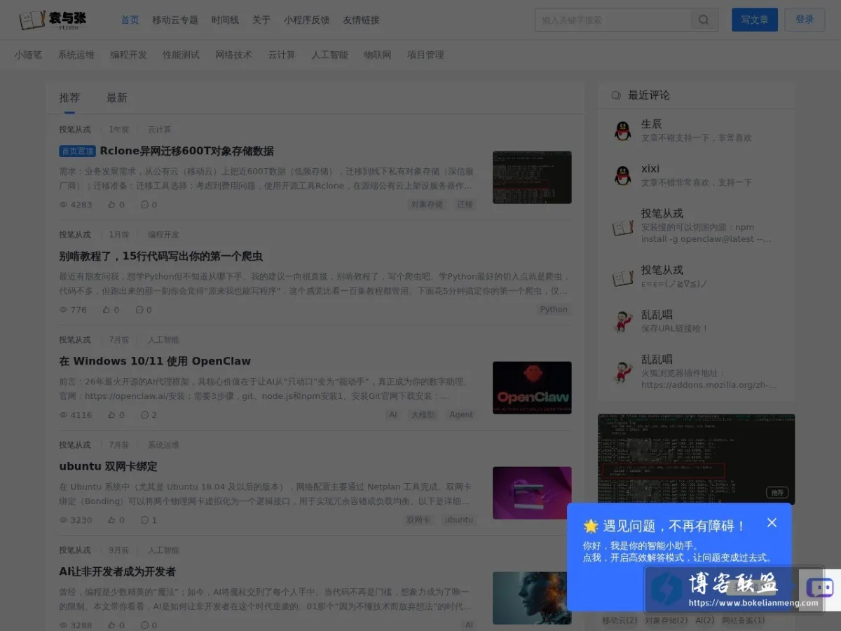This screenshot has width=841, height=631.
Task: Open the 编程开发 category in the category bar
Action: 128,55
